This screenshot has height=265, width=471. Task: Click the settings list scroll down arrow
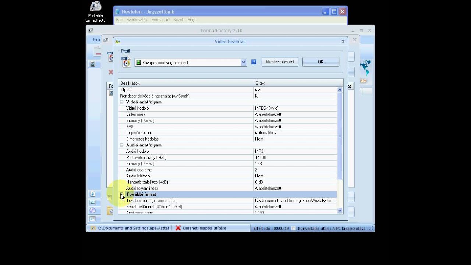(x=340, y=211)
